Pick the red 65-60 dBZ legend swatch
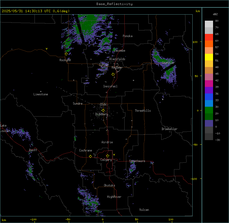Screen dimensions: 229x223 209,37
